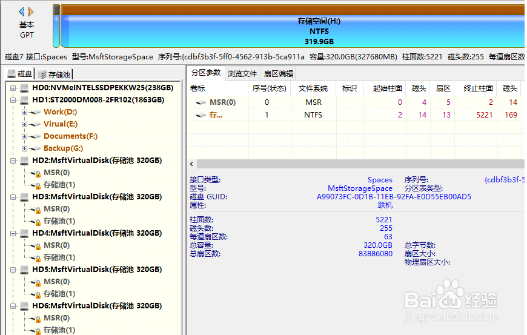Sort by the 文件系统 column header
This screenshot has height=335, width=527.
tap(313, 88)
